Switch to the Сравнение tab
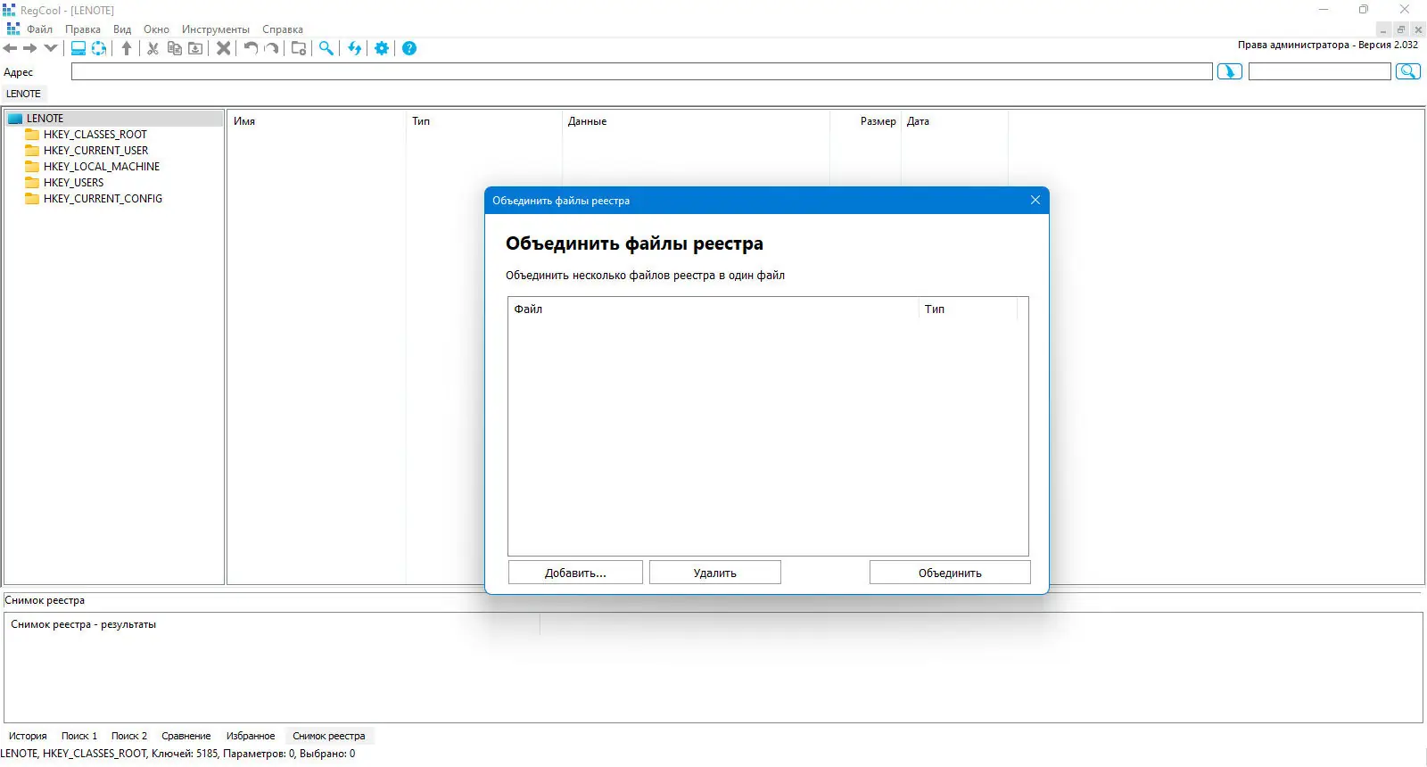 pos(186,736)
